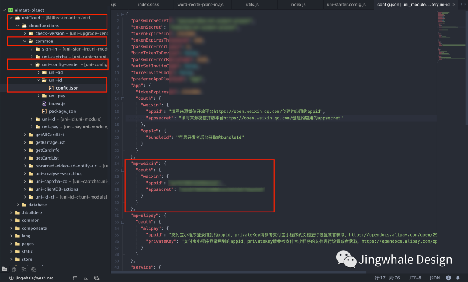The width and height of the screenshot is (468, 282).
Task: Fold code at line 25 oauth block
Action: pos(123,170)
